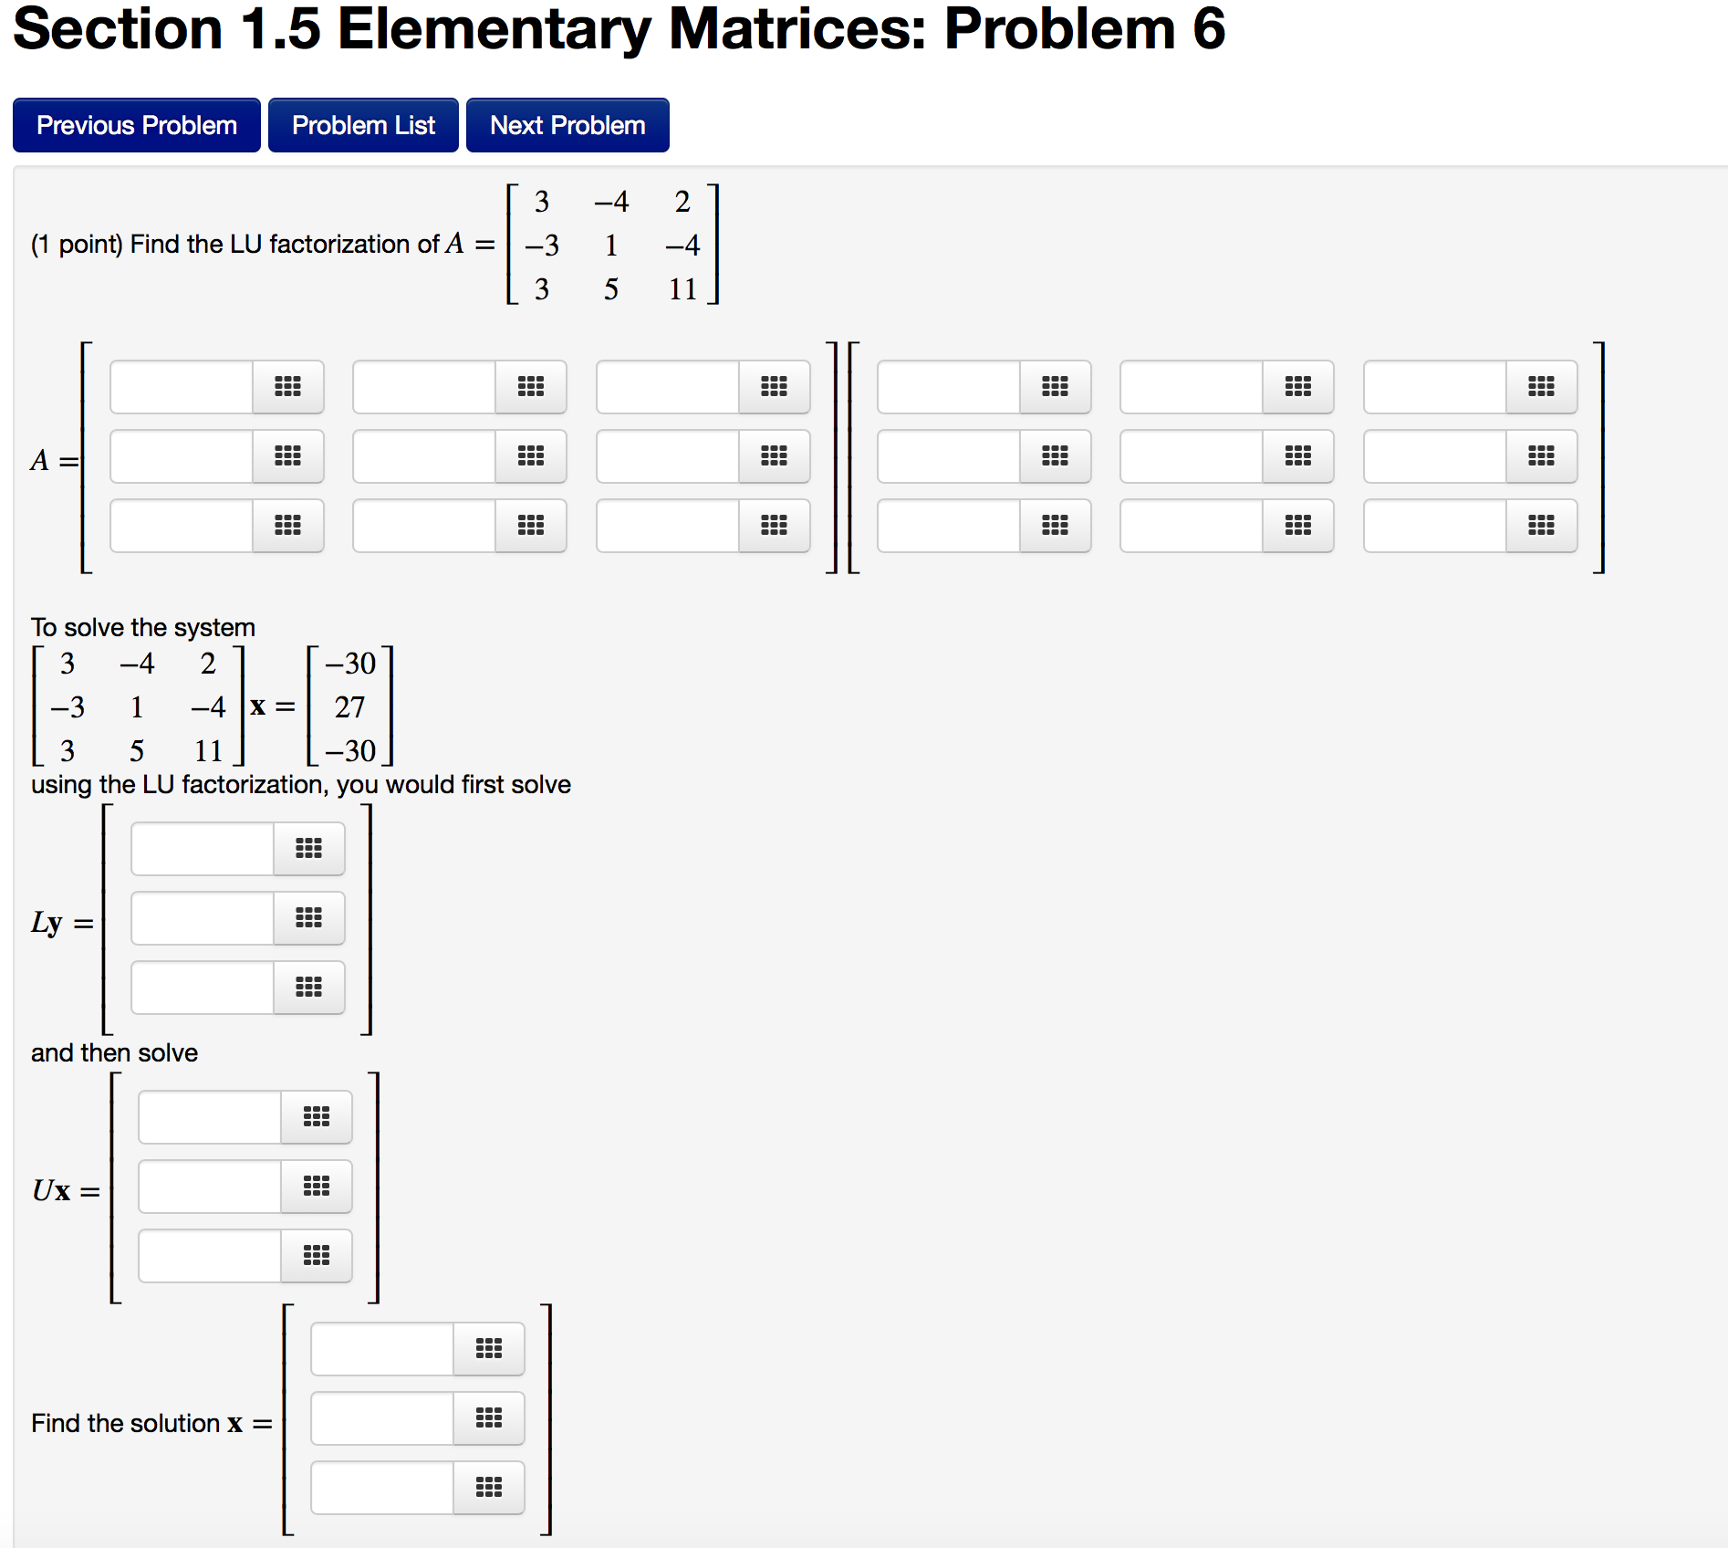The height and width of the screenshot is (1548, 1728).
Task: Click the last Ux vector answer blank
Action: click(x=208, y=1255)
